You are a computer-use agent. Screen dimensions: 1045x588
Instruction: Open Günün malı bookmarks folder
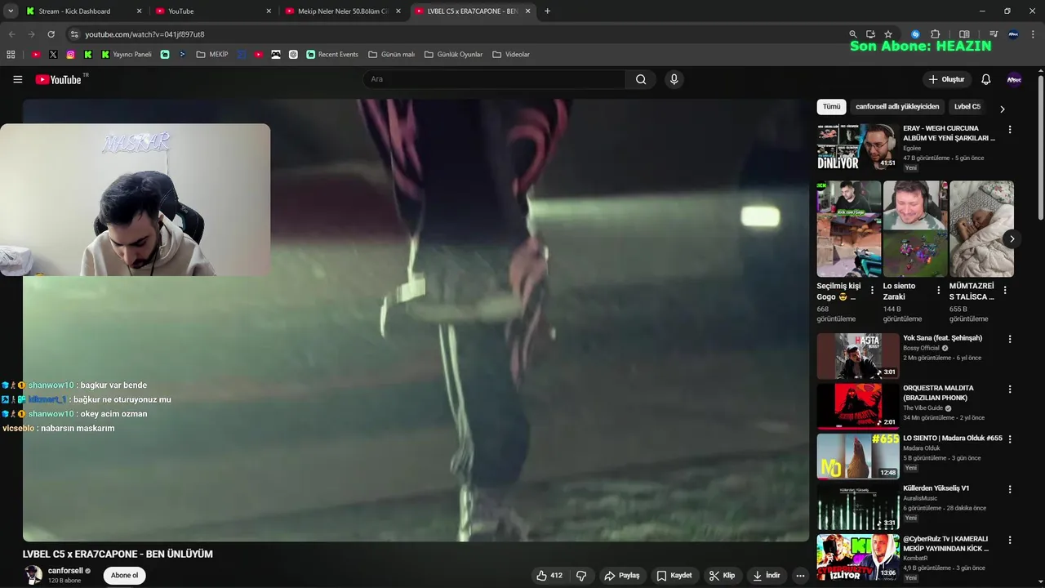[x=392, y=55]
